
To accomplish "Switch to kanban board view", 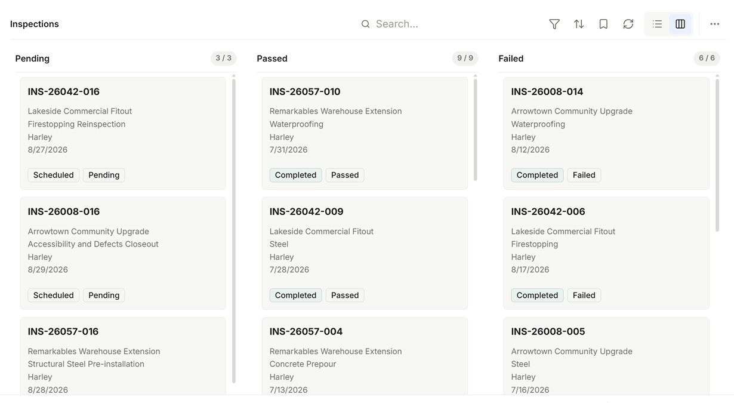I will (x=680, y=24).
